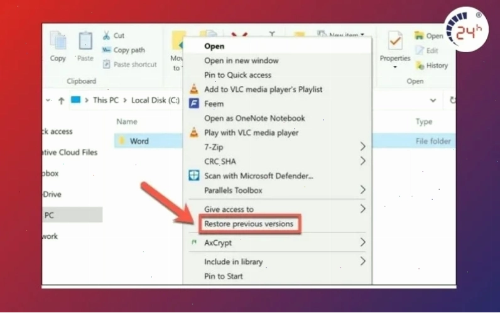Click the Refresh button by address bar

tap(452, 100)
